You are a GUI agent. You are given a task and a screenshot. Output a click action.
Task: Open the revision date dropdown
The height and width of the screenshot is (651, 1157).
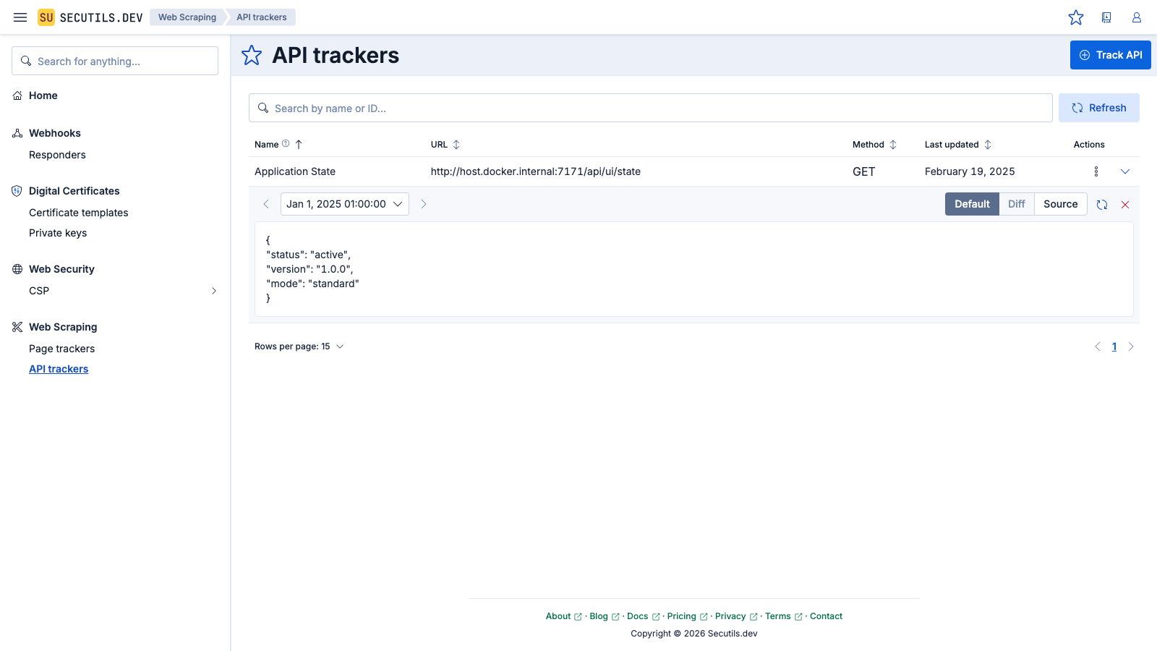point(344,204)
